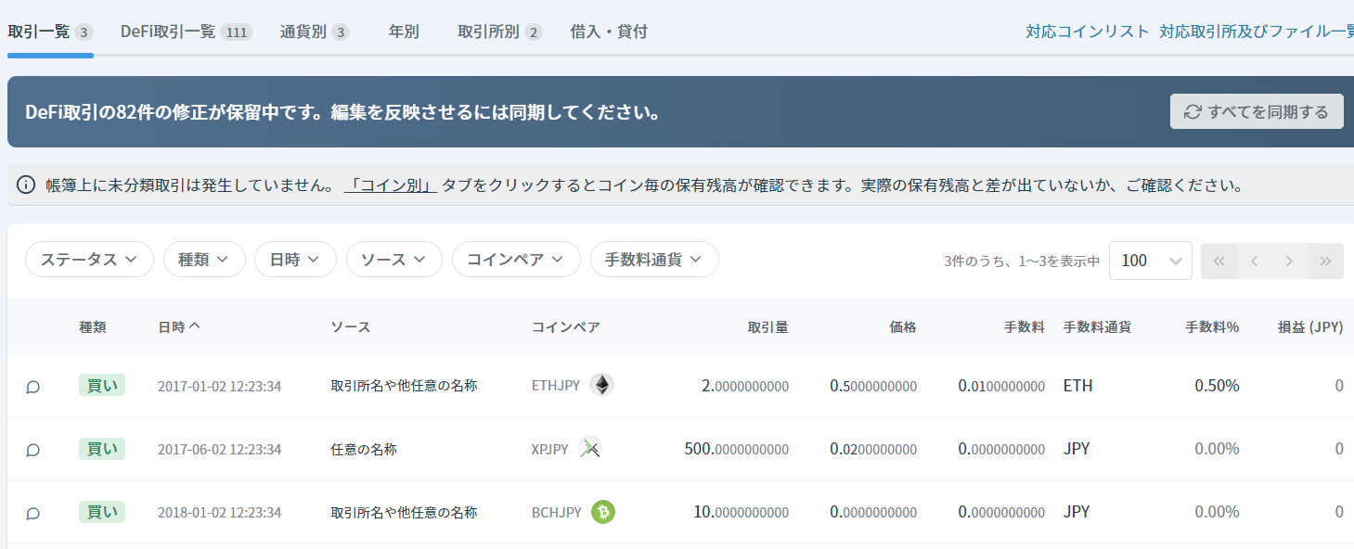The image size is (1354, 549).
Task: Click 手数料% column header
Action: [1212, 326]
